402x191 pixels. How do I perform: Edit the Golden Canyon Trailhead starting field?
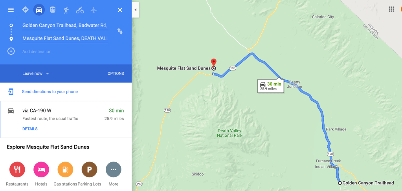coord(65,26)
